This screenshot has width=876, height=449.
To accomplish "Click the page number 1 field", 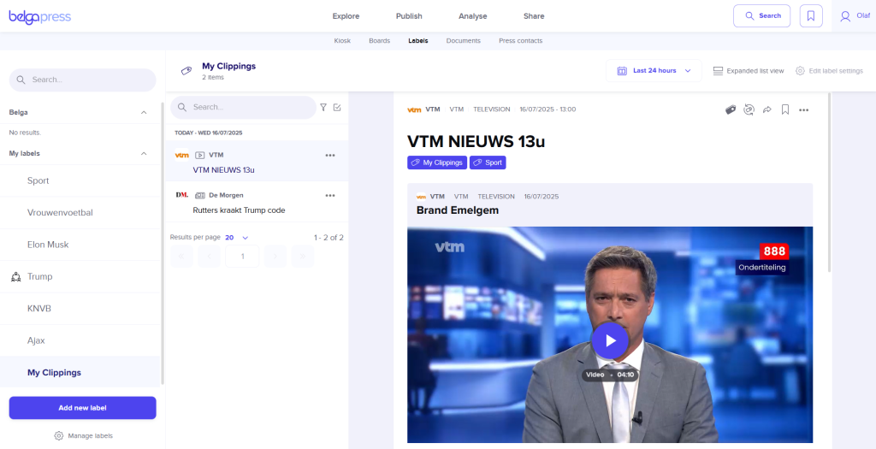I will tap(242, 257).
